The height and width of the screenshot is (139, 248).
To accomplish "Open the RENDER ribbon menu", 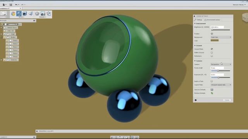I will pos(43,17).
